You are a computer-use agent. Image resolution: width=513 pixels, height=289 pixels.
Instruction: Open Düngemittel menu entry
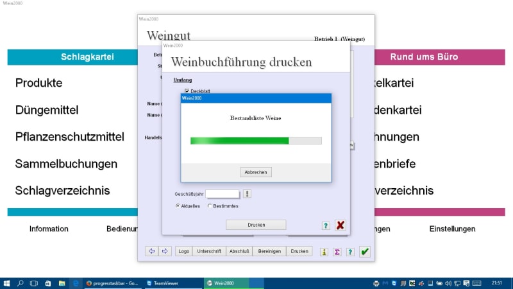coord(47,110)
